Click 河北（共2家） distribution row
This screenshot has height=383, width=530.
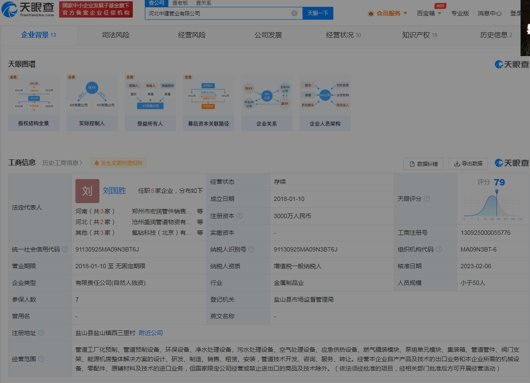(x=96, y=222)
